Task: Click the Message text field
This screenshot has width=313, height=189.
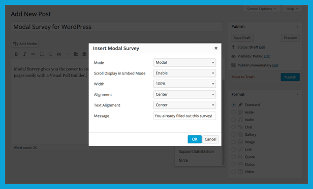Action: tap(184, 116)
